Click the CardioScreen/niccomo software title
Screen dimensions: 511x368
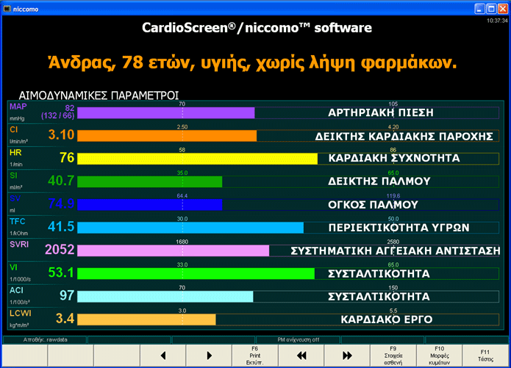tap(257, 28)
